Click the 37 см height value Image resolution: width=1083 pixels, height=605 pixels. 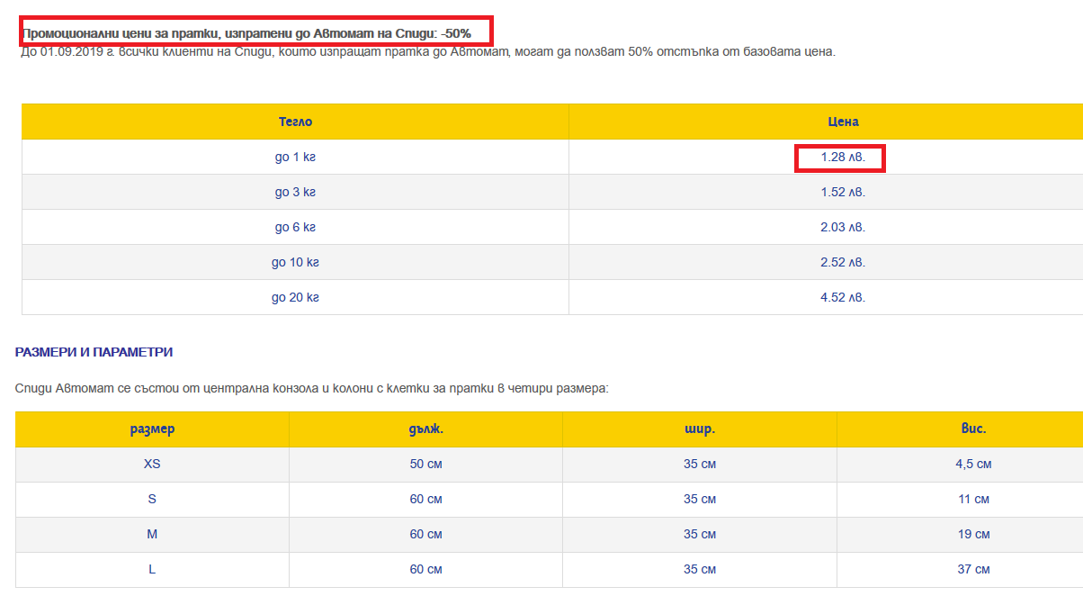pos(973,570)
